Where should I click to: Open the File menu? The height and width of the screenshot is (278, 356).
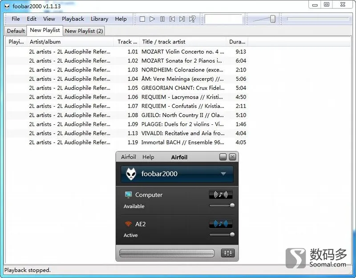coord(16,19)
